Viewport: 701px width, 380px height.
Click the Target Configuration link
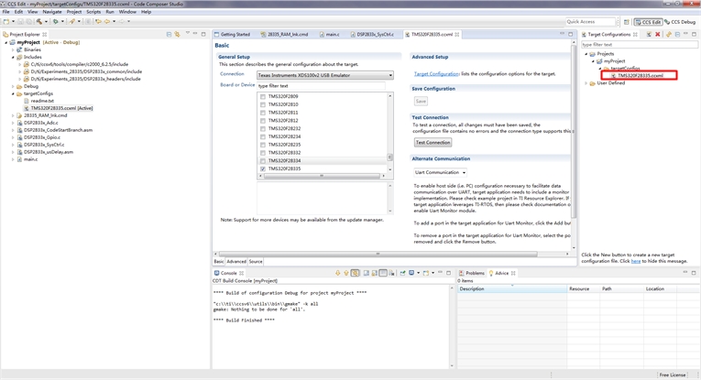pos(436,73)
